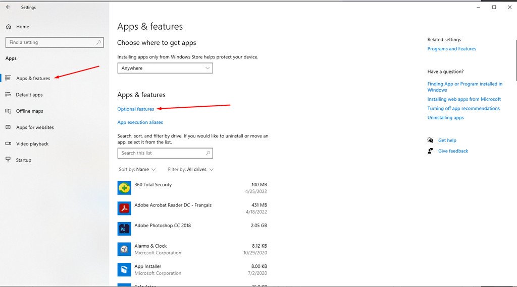Click the App Installer icon

point(124,269)
